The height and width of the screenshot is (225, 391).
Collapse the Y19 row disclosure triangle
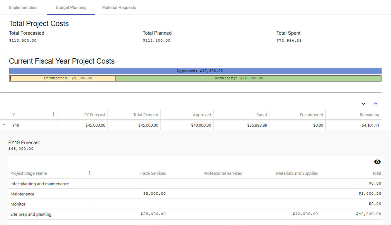4,125
